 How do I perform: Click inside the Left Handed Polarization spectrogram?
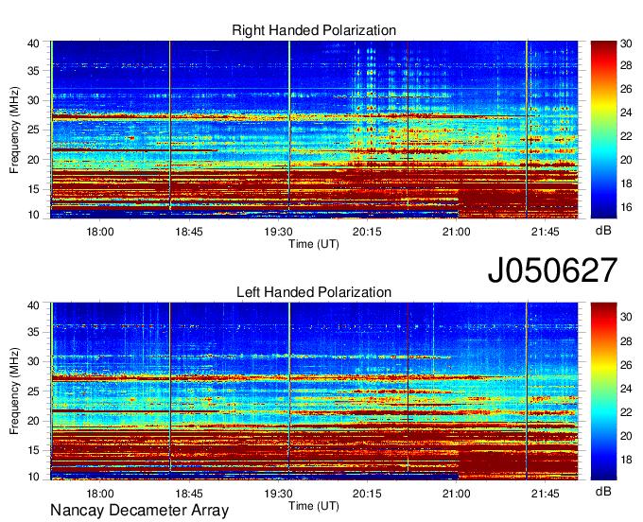click(314, 391)
